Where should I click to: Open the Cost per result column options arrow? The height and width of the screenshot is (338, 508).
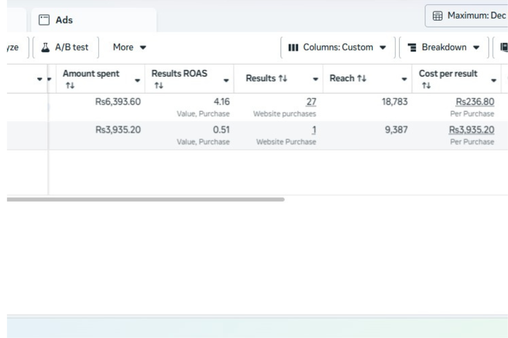pos(494,80)
